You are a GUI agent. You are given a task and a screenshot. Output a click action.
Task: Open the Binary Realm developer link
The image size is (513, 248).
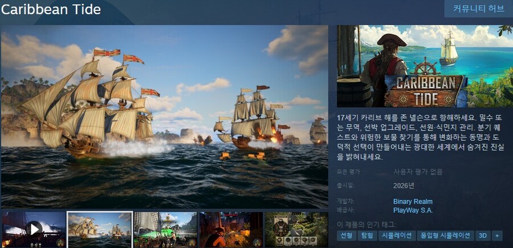[413, 202]
